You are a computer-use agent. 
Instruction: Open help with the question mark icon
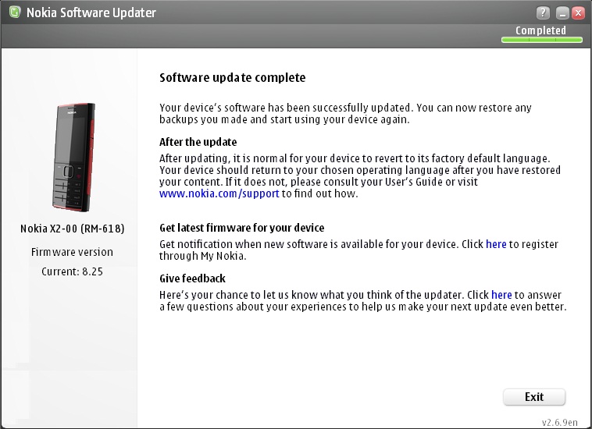(543, 13)
